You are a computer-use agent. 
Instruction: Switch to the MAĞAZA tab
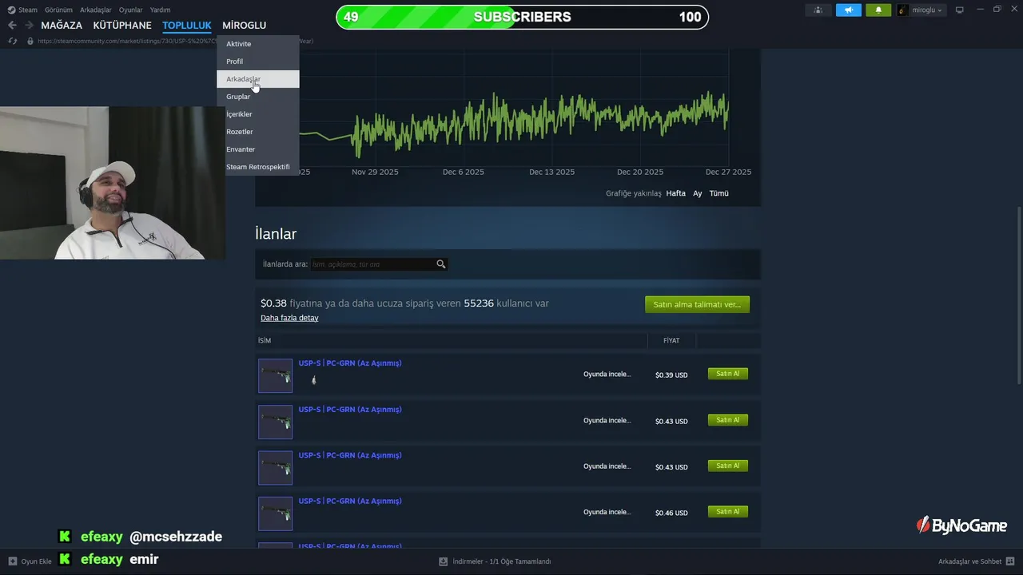tap(62, 26)
